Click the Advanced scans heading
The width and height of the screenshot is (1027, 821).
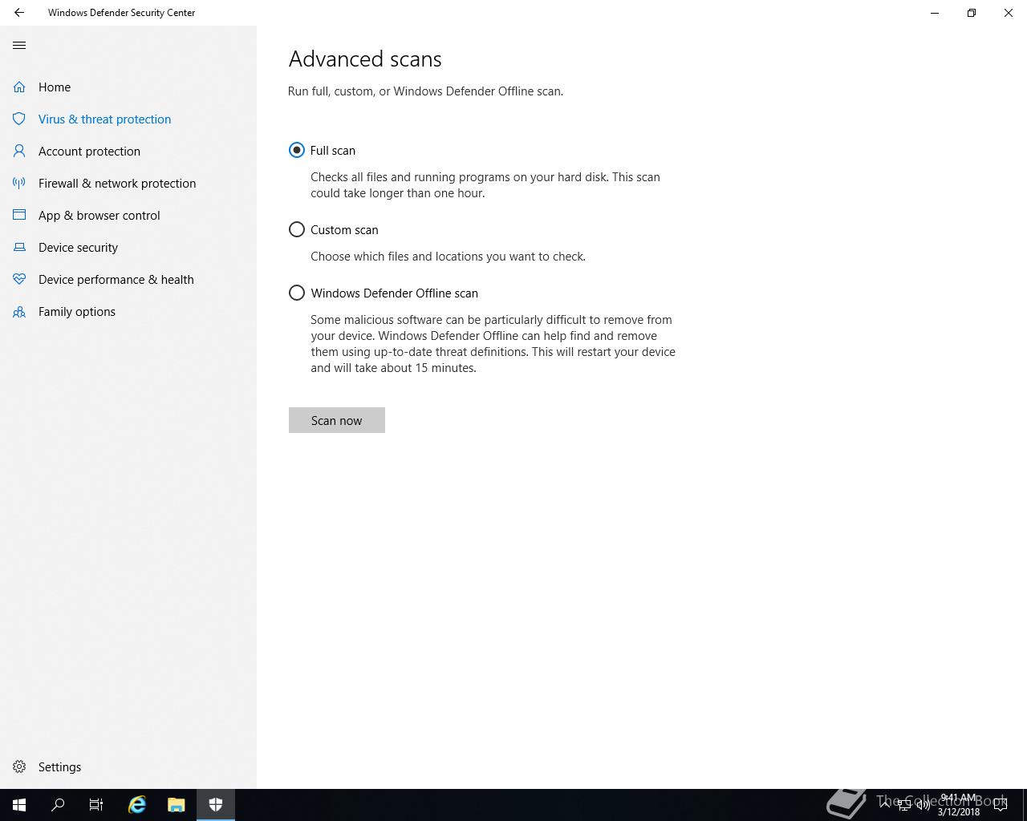pyautogui.click(x=365, y=59)
